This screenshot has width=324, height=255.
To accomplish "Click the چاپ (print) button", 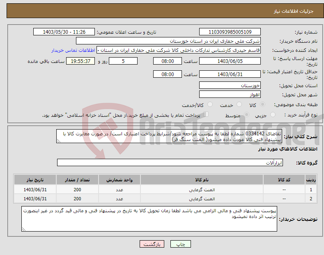I will (180, 244).
